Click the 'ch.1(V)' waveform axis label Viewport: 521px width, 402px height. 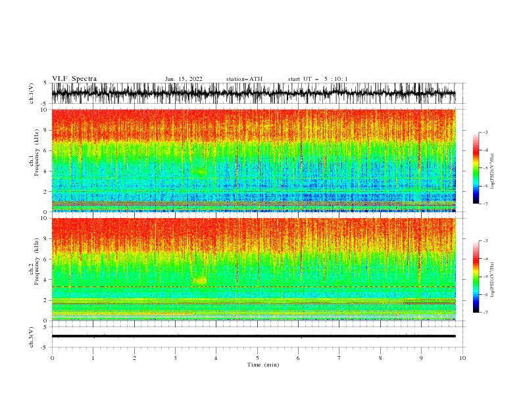pyautogui.click(x=32, y=93)
